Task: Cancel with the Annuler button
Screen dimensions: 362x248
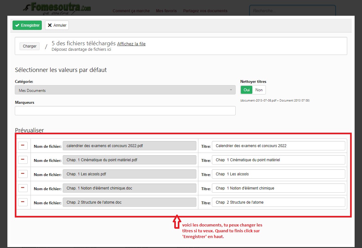Action: click(x=57, y=25)
